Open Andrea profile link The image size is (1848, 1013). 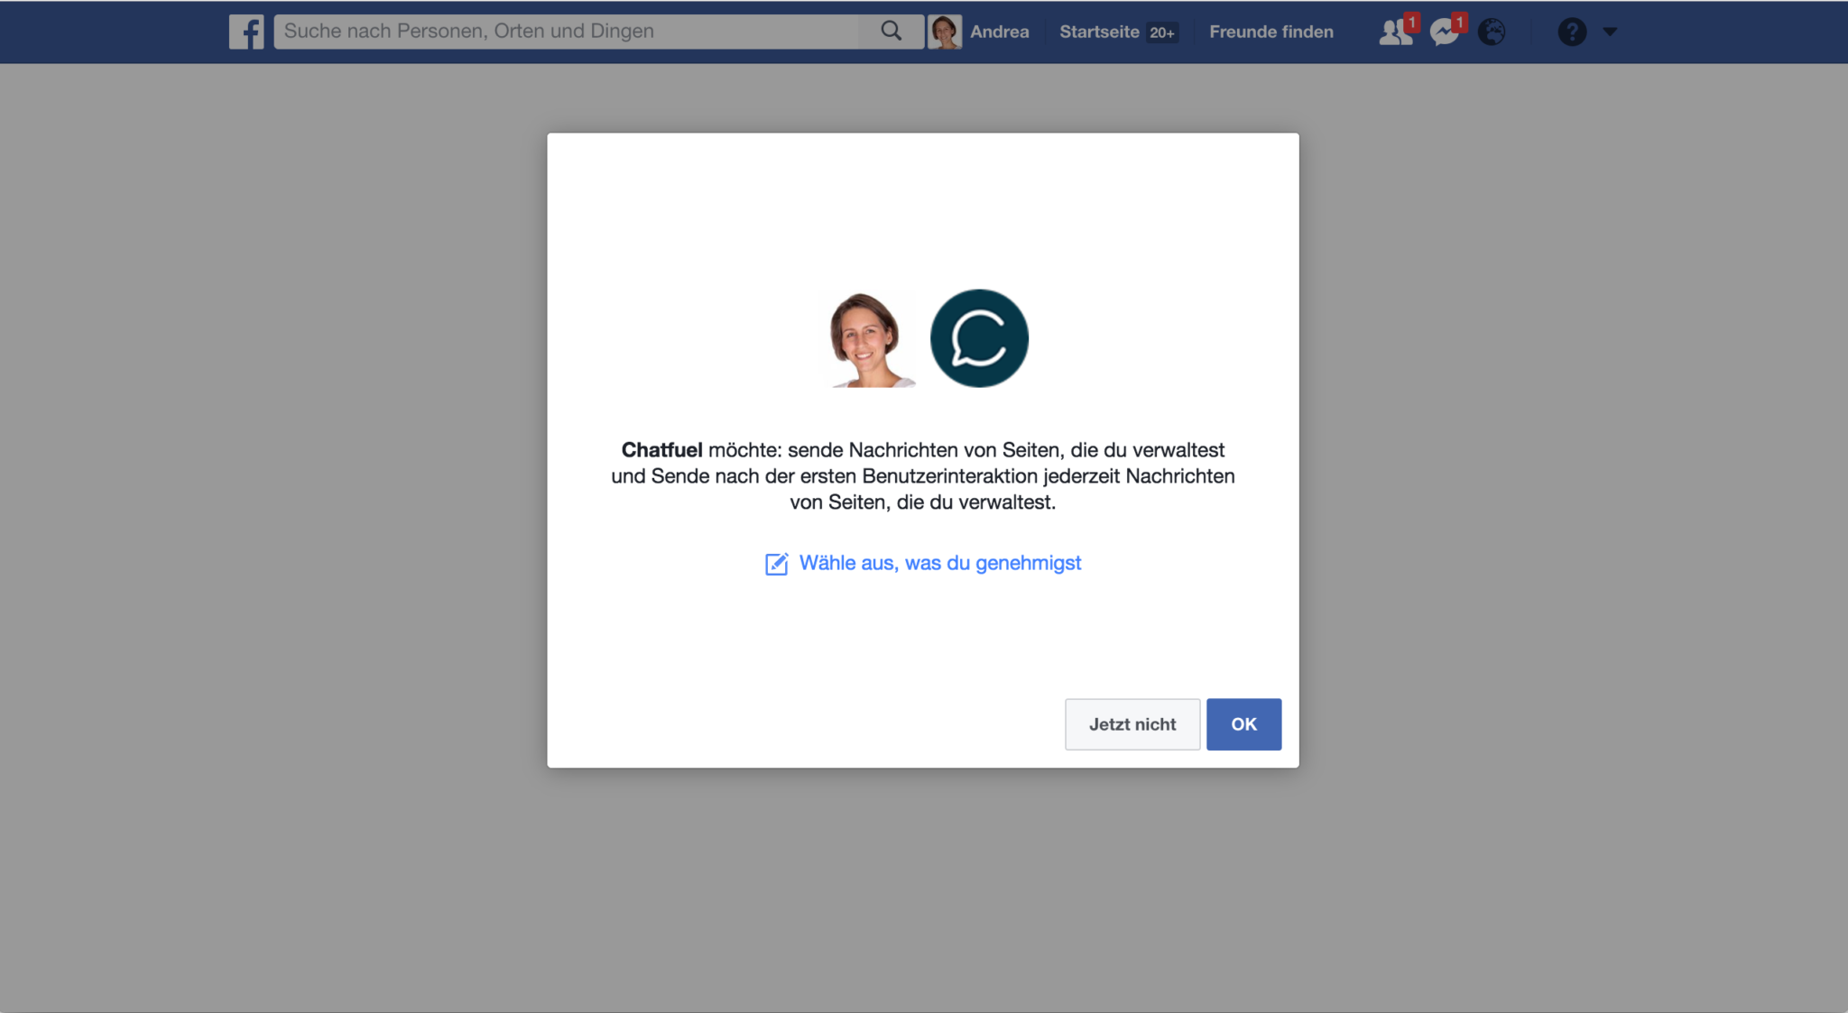[999, 32]
